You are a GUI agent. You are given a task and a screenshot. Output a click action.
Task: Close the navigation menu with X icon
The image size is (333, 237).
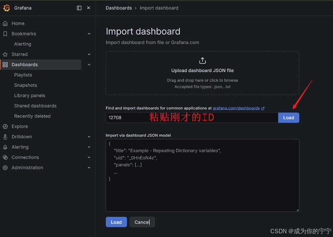coord(89,8)
